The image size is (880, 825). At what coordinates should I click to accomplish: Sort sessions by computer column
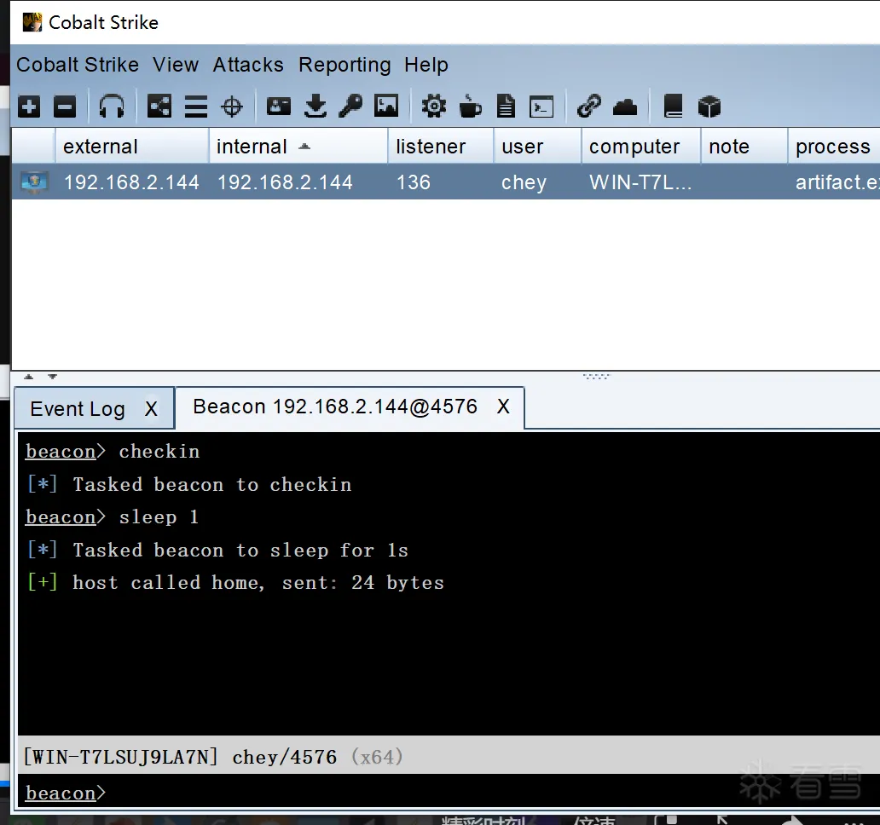pos(641,147)
